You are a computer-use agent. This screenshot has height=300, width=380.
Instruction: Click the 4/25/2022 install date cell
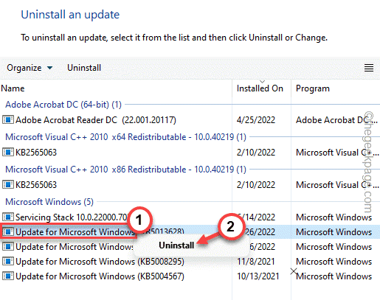[x=256, y=120]
